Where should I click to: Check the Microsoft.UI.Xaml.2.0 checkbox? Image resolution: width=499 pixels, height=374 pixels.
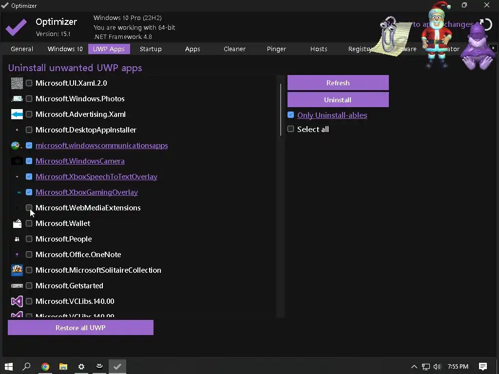pos(29,83)
